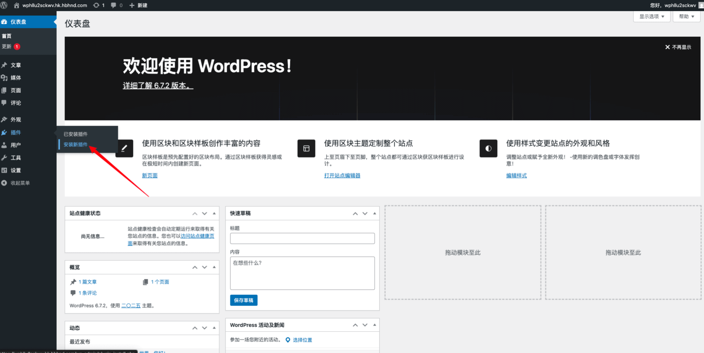Image resolution: width=704 pixels, height=353 pixels.
Task: Toggle the 站点健康状态 panel collapse triangle
Action: tap(214, 213)
